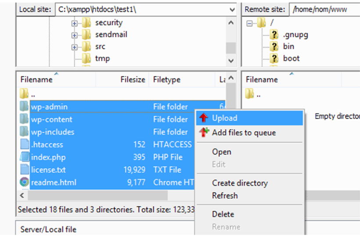The image size is (360, 237).
Task: Click Refresh in the context menu
Action: point(225,196)
